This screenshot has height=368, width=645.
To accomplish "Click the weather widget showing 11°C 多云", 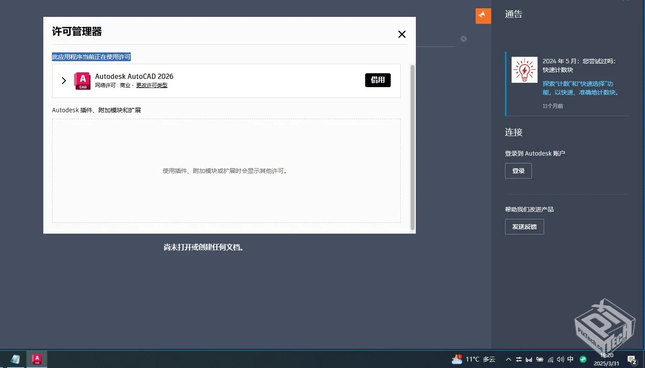I will (473, 359).
